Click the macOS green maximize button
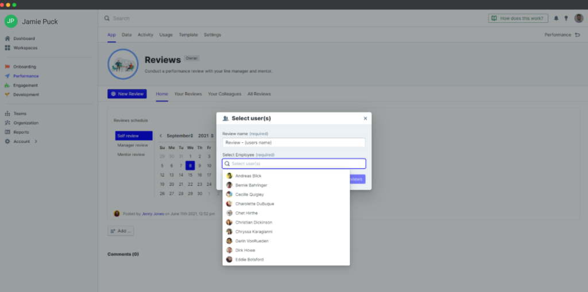Viewport: 588px width, 292px height. tap(14, 5)
